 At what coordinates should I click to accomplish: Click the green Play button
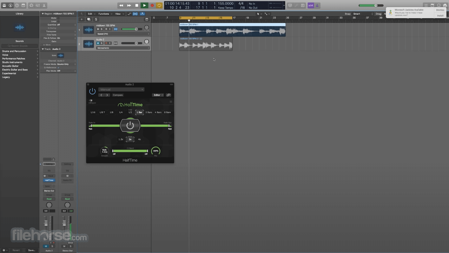coord(144,5)
